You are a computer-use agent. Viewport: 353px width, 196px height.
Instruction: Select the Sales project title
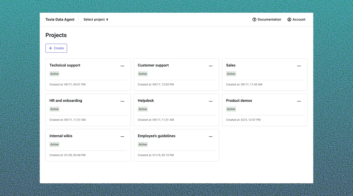pos(231,65)
